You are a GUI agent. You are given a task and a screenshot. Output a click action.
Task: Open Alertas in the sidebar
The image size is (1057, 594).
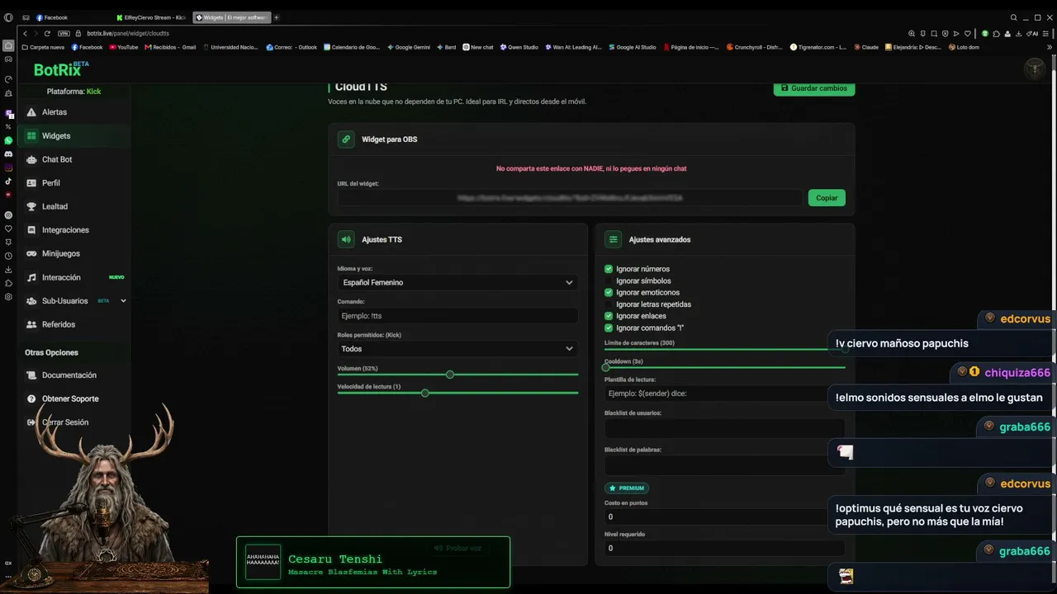[x=74, y=112]
